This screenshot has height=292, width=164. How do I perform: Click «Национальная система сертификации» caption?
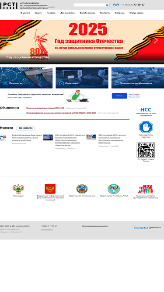(146, 115)
